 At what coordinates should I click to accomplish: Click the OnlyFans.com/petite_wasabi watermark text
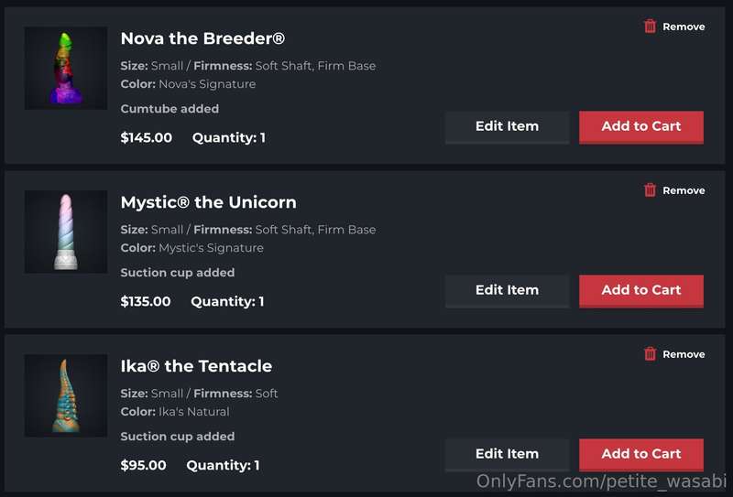[x=601, y=481]
